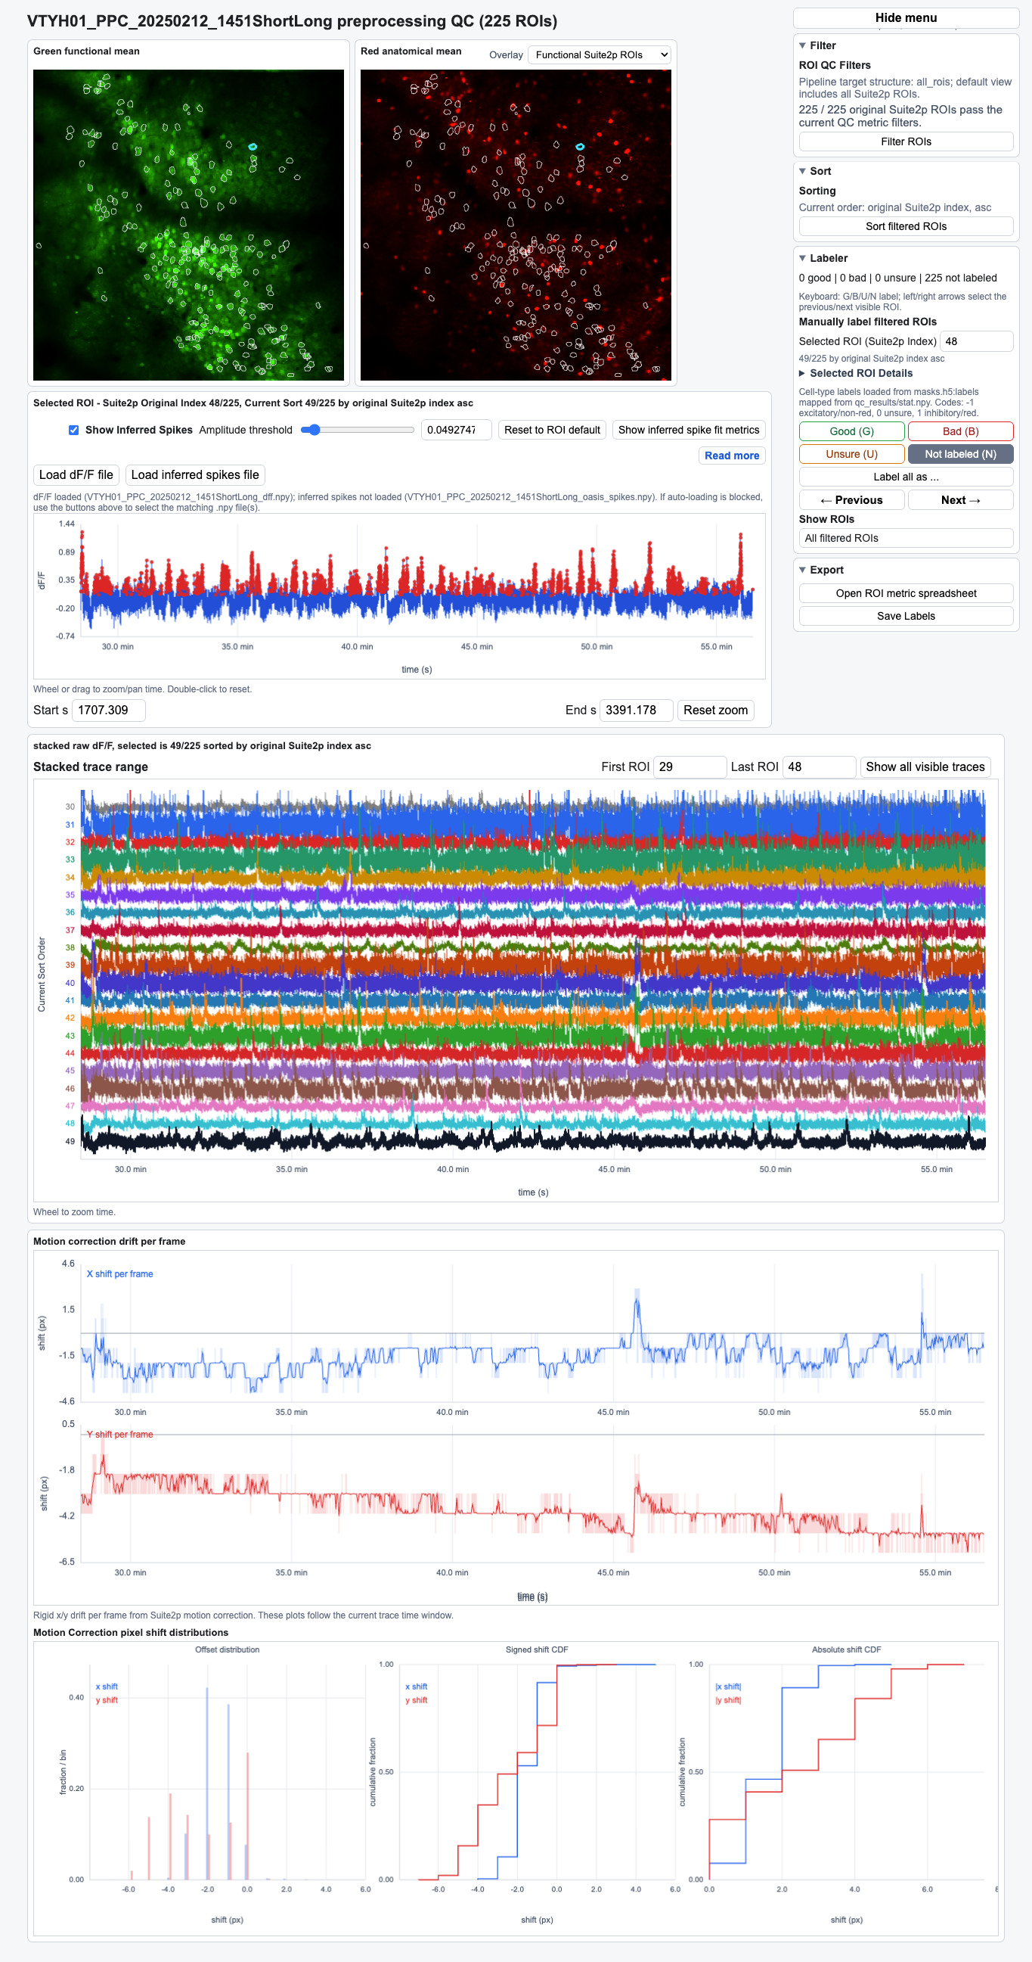
Task: Go to the Previous ROI
Action: tap(851, 499)
